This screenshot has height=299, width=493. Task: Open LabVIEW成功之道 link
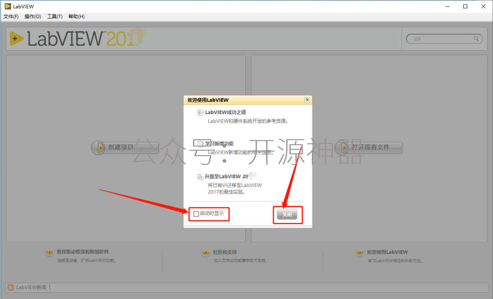[x=226, y=112]
